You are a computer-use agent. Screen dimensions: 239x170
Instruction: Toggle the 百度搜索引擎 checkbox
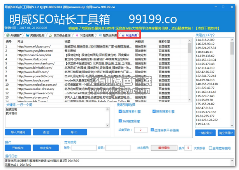(x=120, y=112)
